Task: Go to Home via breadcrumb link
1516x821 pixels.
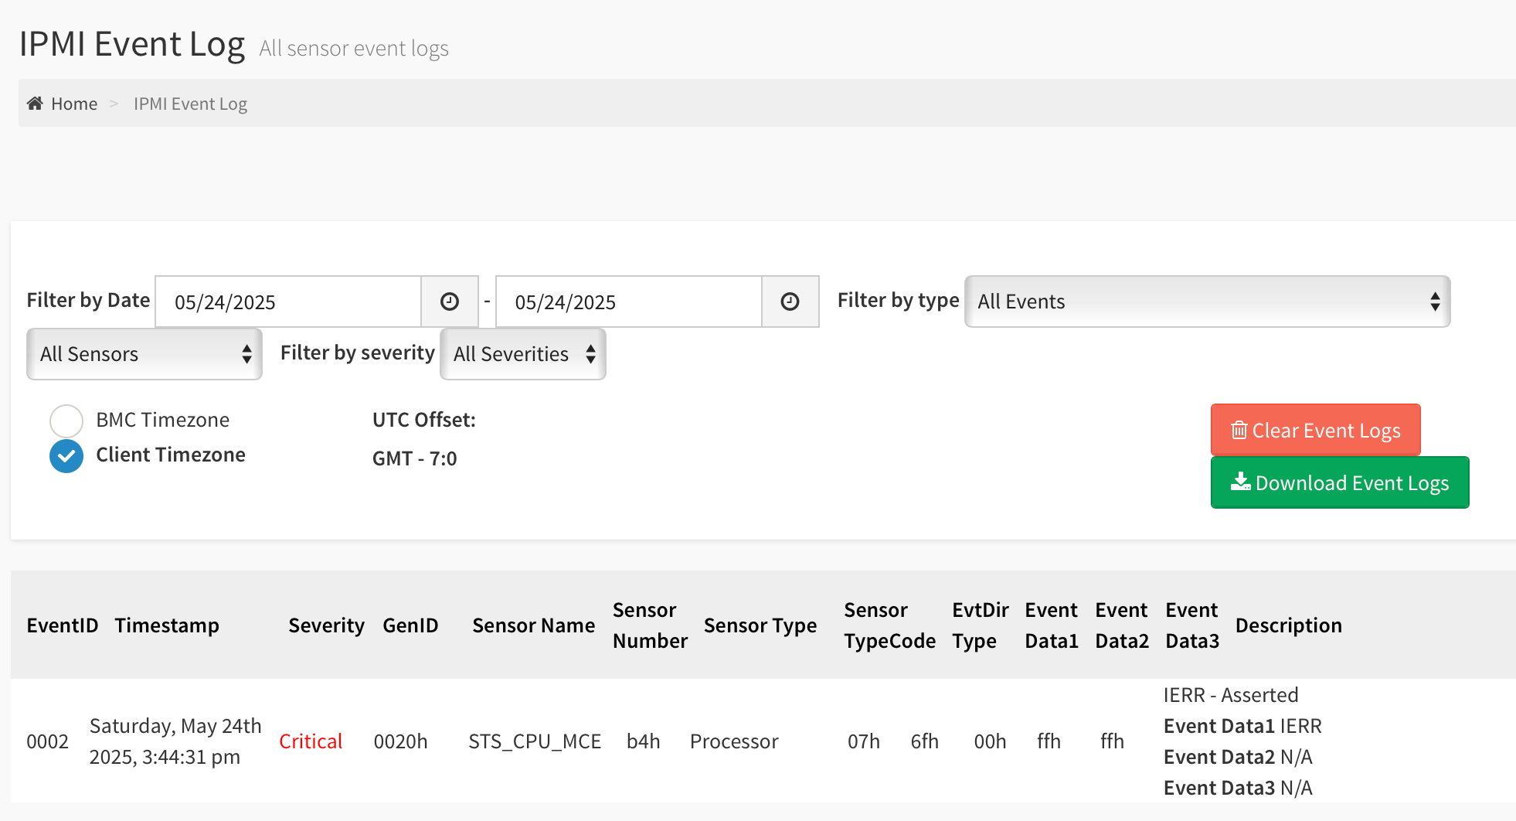Action: (x=74, y=104)
